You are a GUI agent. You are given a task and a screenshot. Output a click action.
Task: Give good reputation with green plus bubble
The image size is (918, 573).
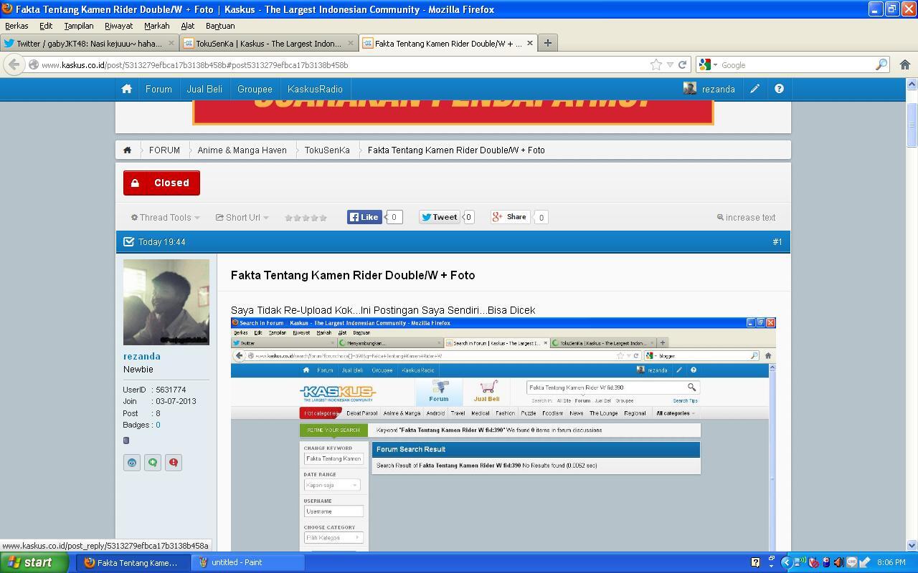153,463
